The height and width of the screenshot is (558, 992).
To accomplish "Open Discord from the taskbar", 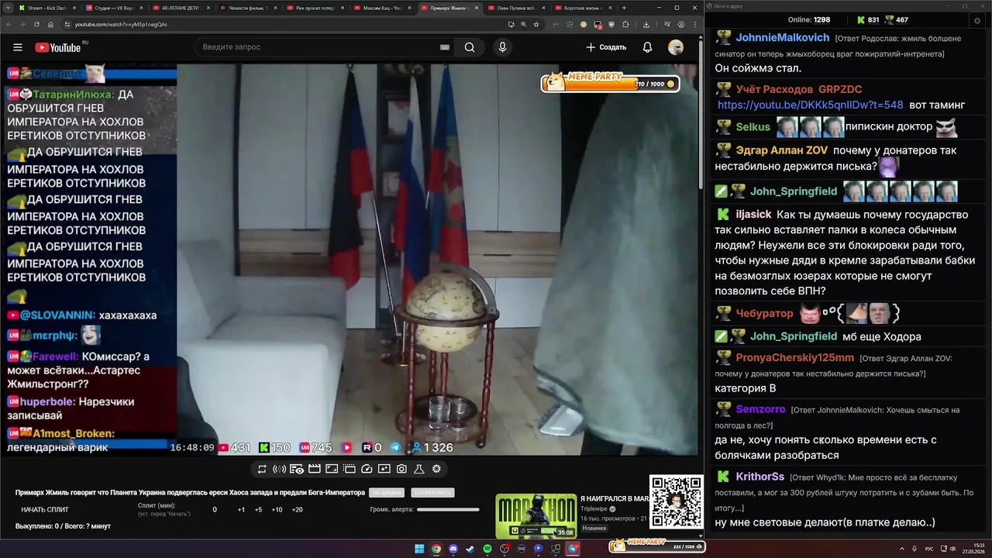I will point(453,549).
